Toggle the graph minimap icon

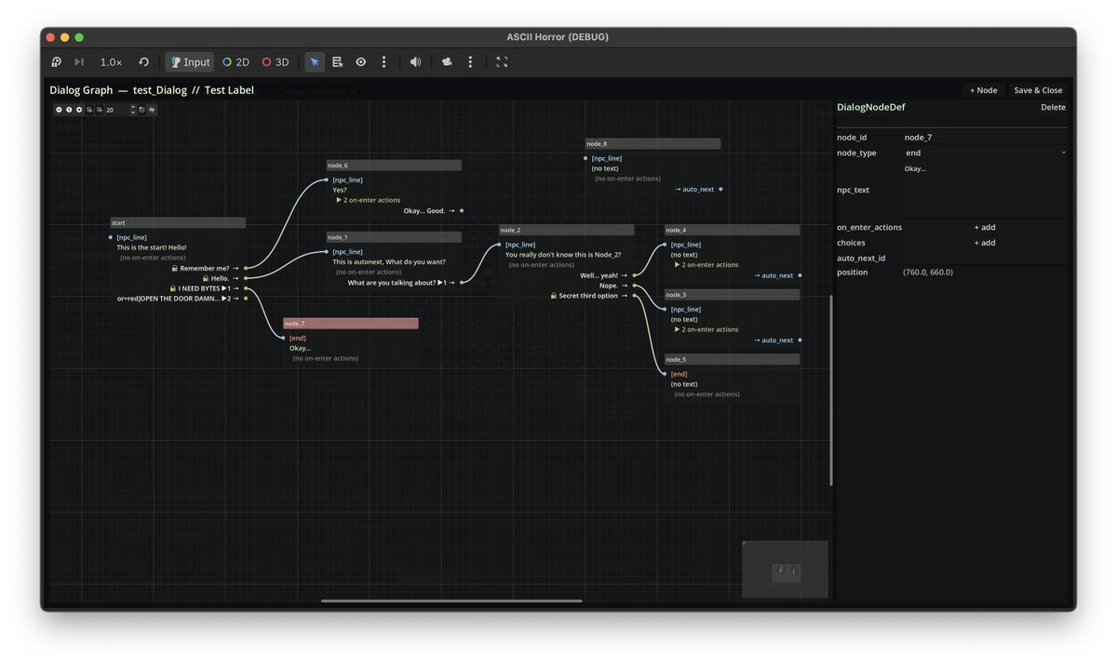click(141, 110)
